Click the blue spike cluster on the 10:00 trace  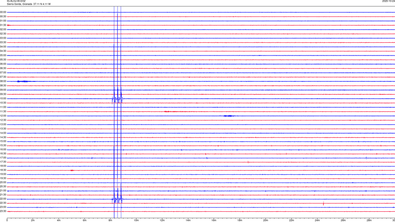tap(117, 98)
